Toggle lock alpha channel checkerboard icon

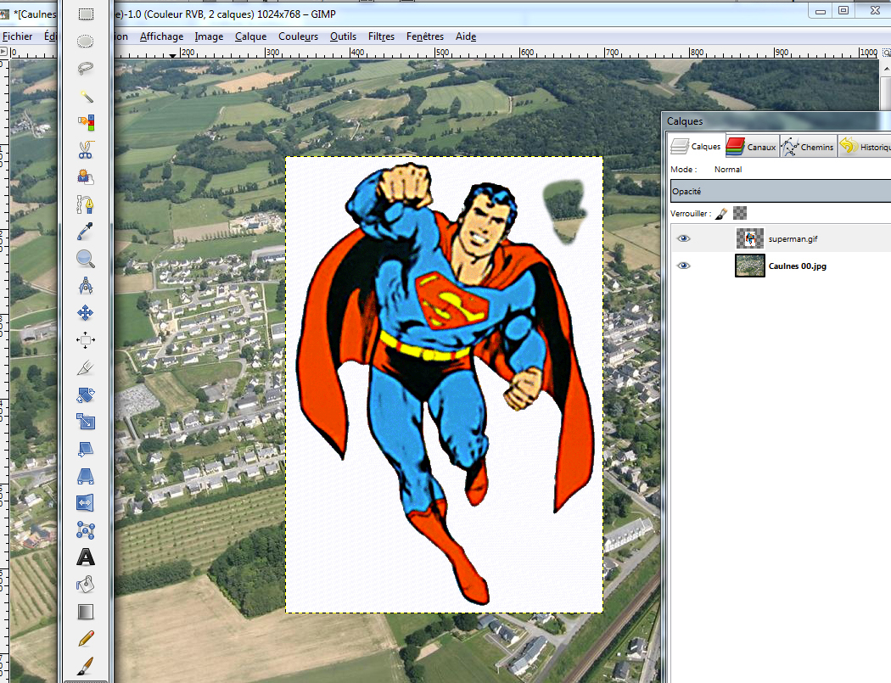click(740, 213)
